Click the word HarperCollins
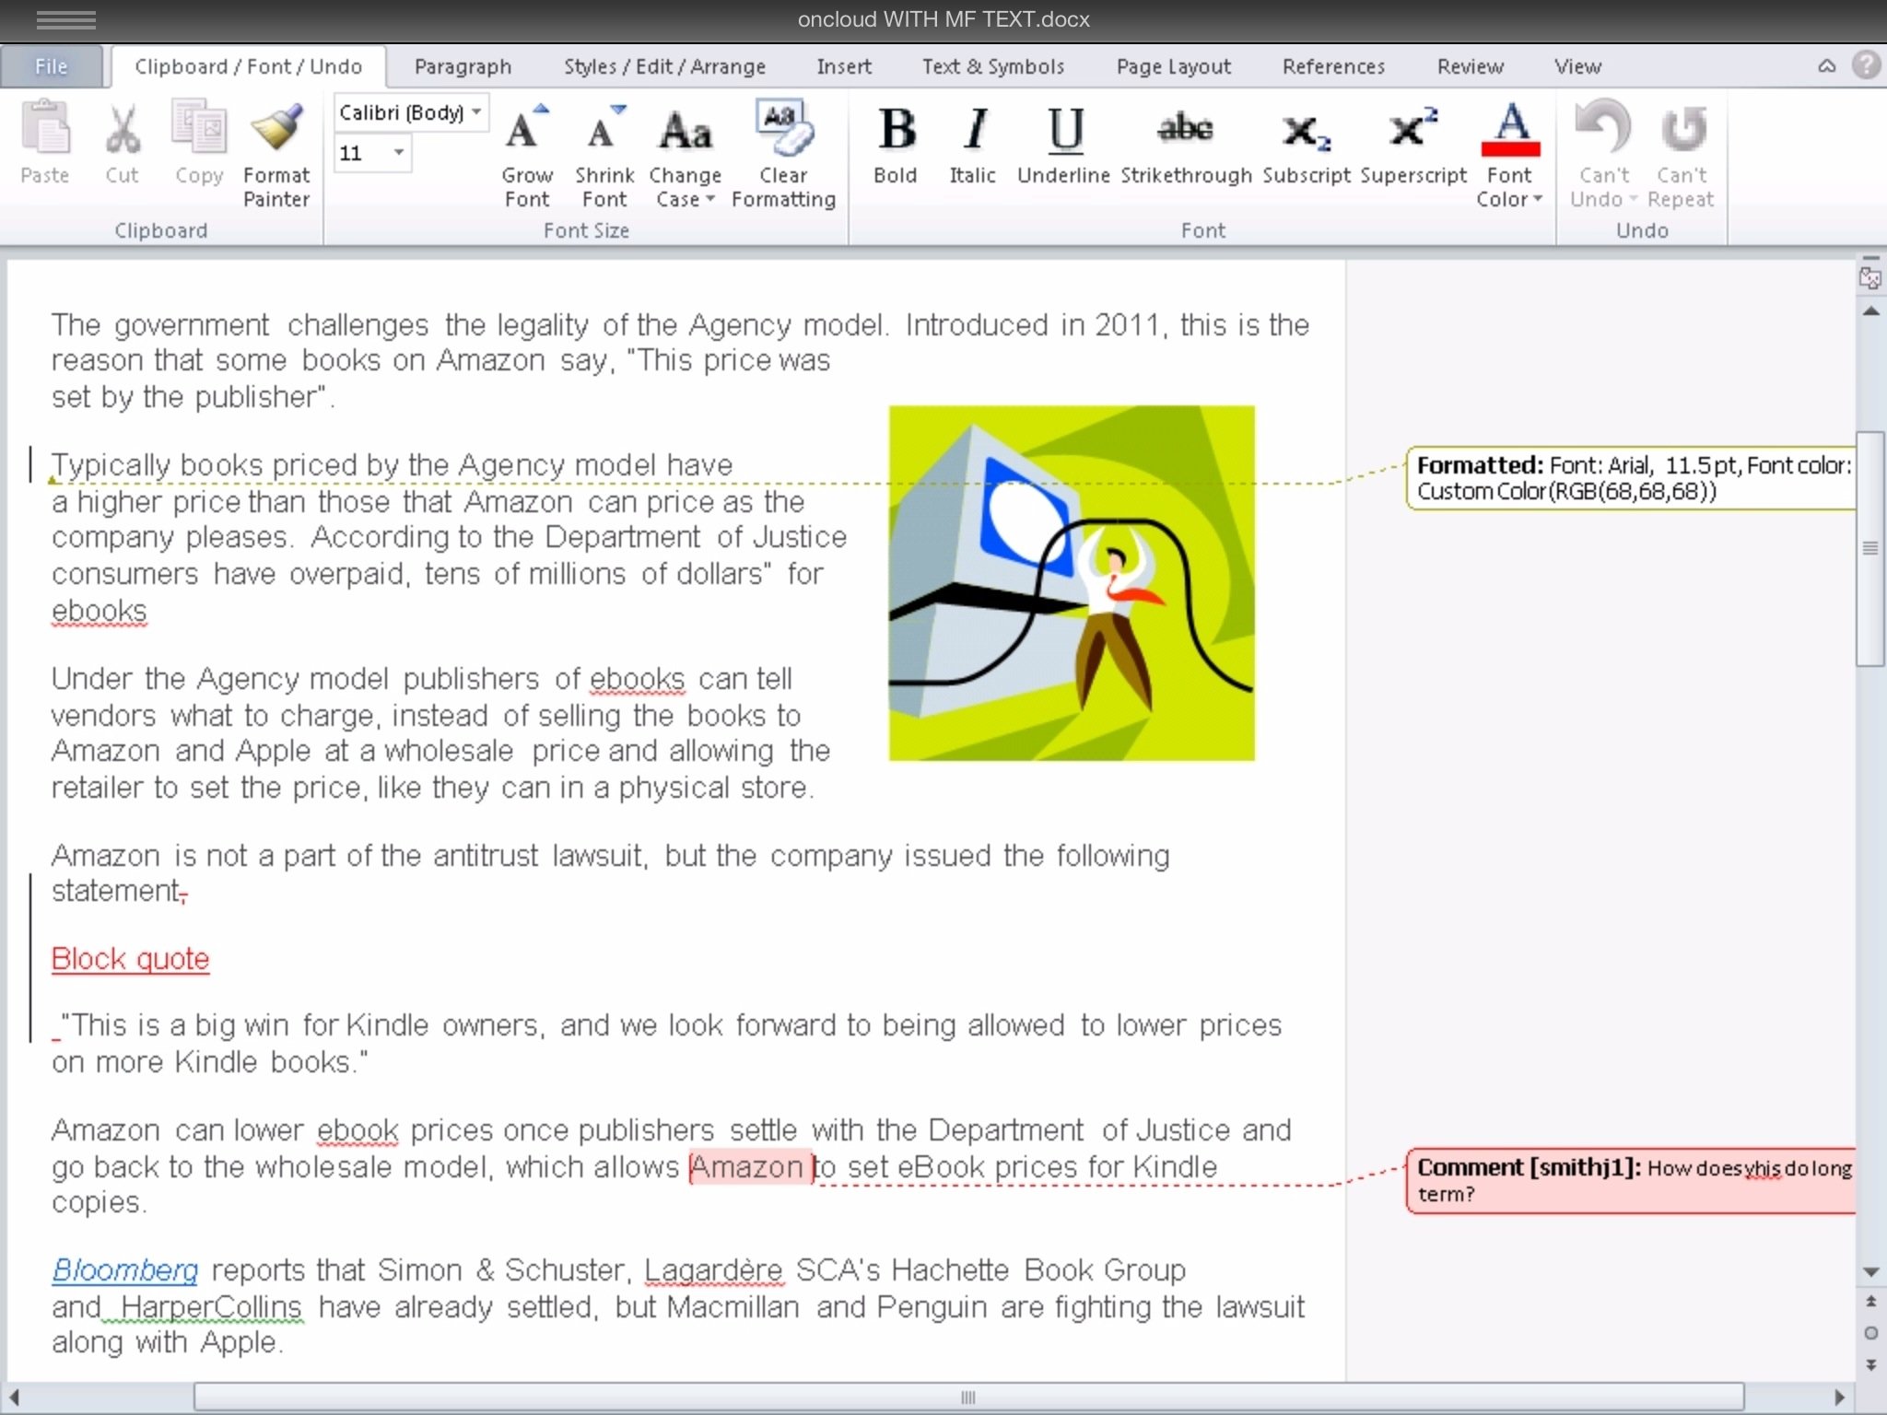Screen dimensions: 1887x1415 coord(211,1306)
